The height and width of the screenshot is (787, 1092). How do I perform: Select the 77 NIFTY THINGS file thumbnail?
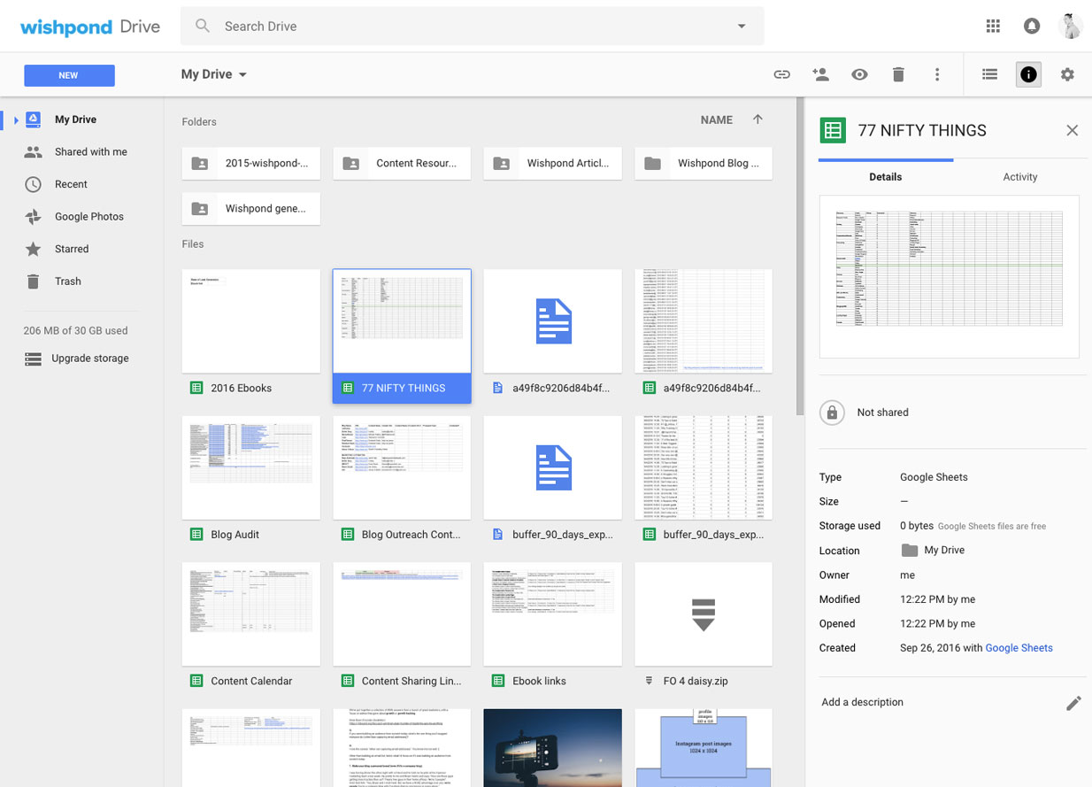(402, 320)
